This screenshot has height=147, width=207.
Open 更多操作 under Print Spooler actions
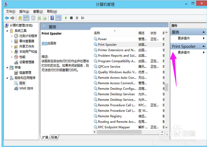[188, 52]
